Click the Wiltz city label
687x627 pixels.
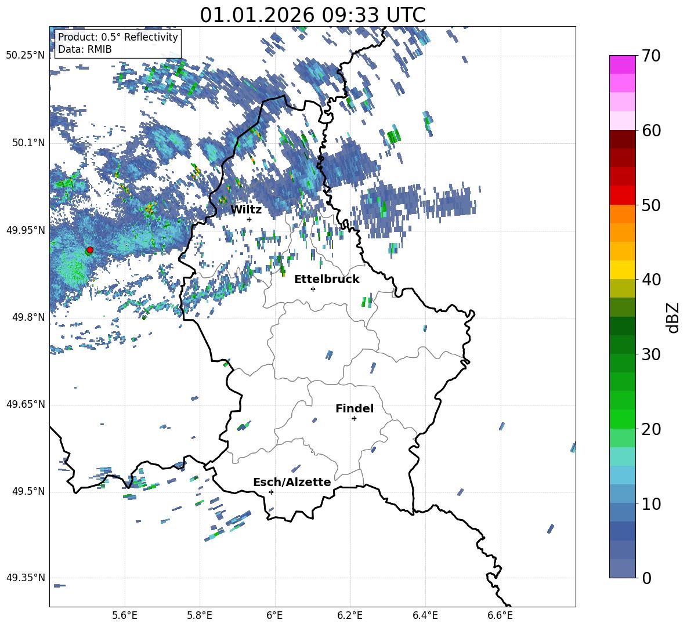click(246, 210)
